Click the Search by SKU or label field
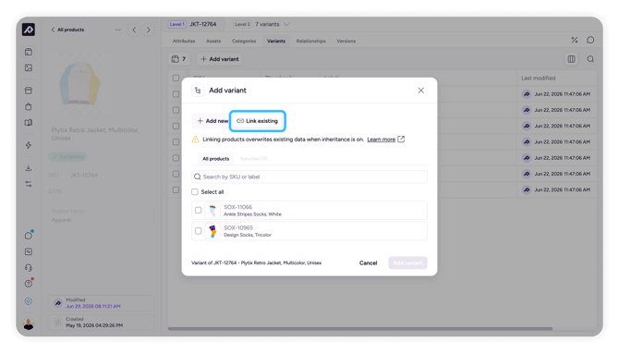Image resolution: width=619 pixels, height=353 pixels. pyautogui.click(x=309, y=176)
